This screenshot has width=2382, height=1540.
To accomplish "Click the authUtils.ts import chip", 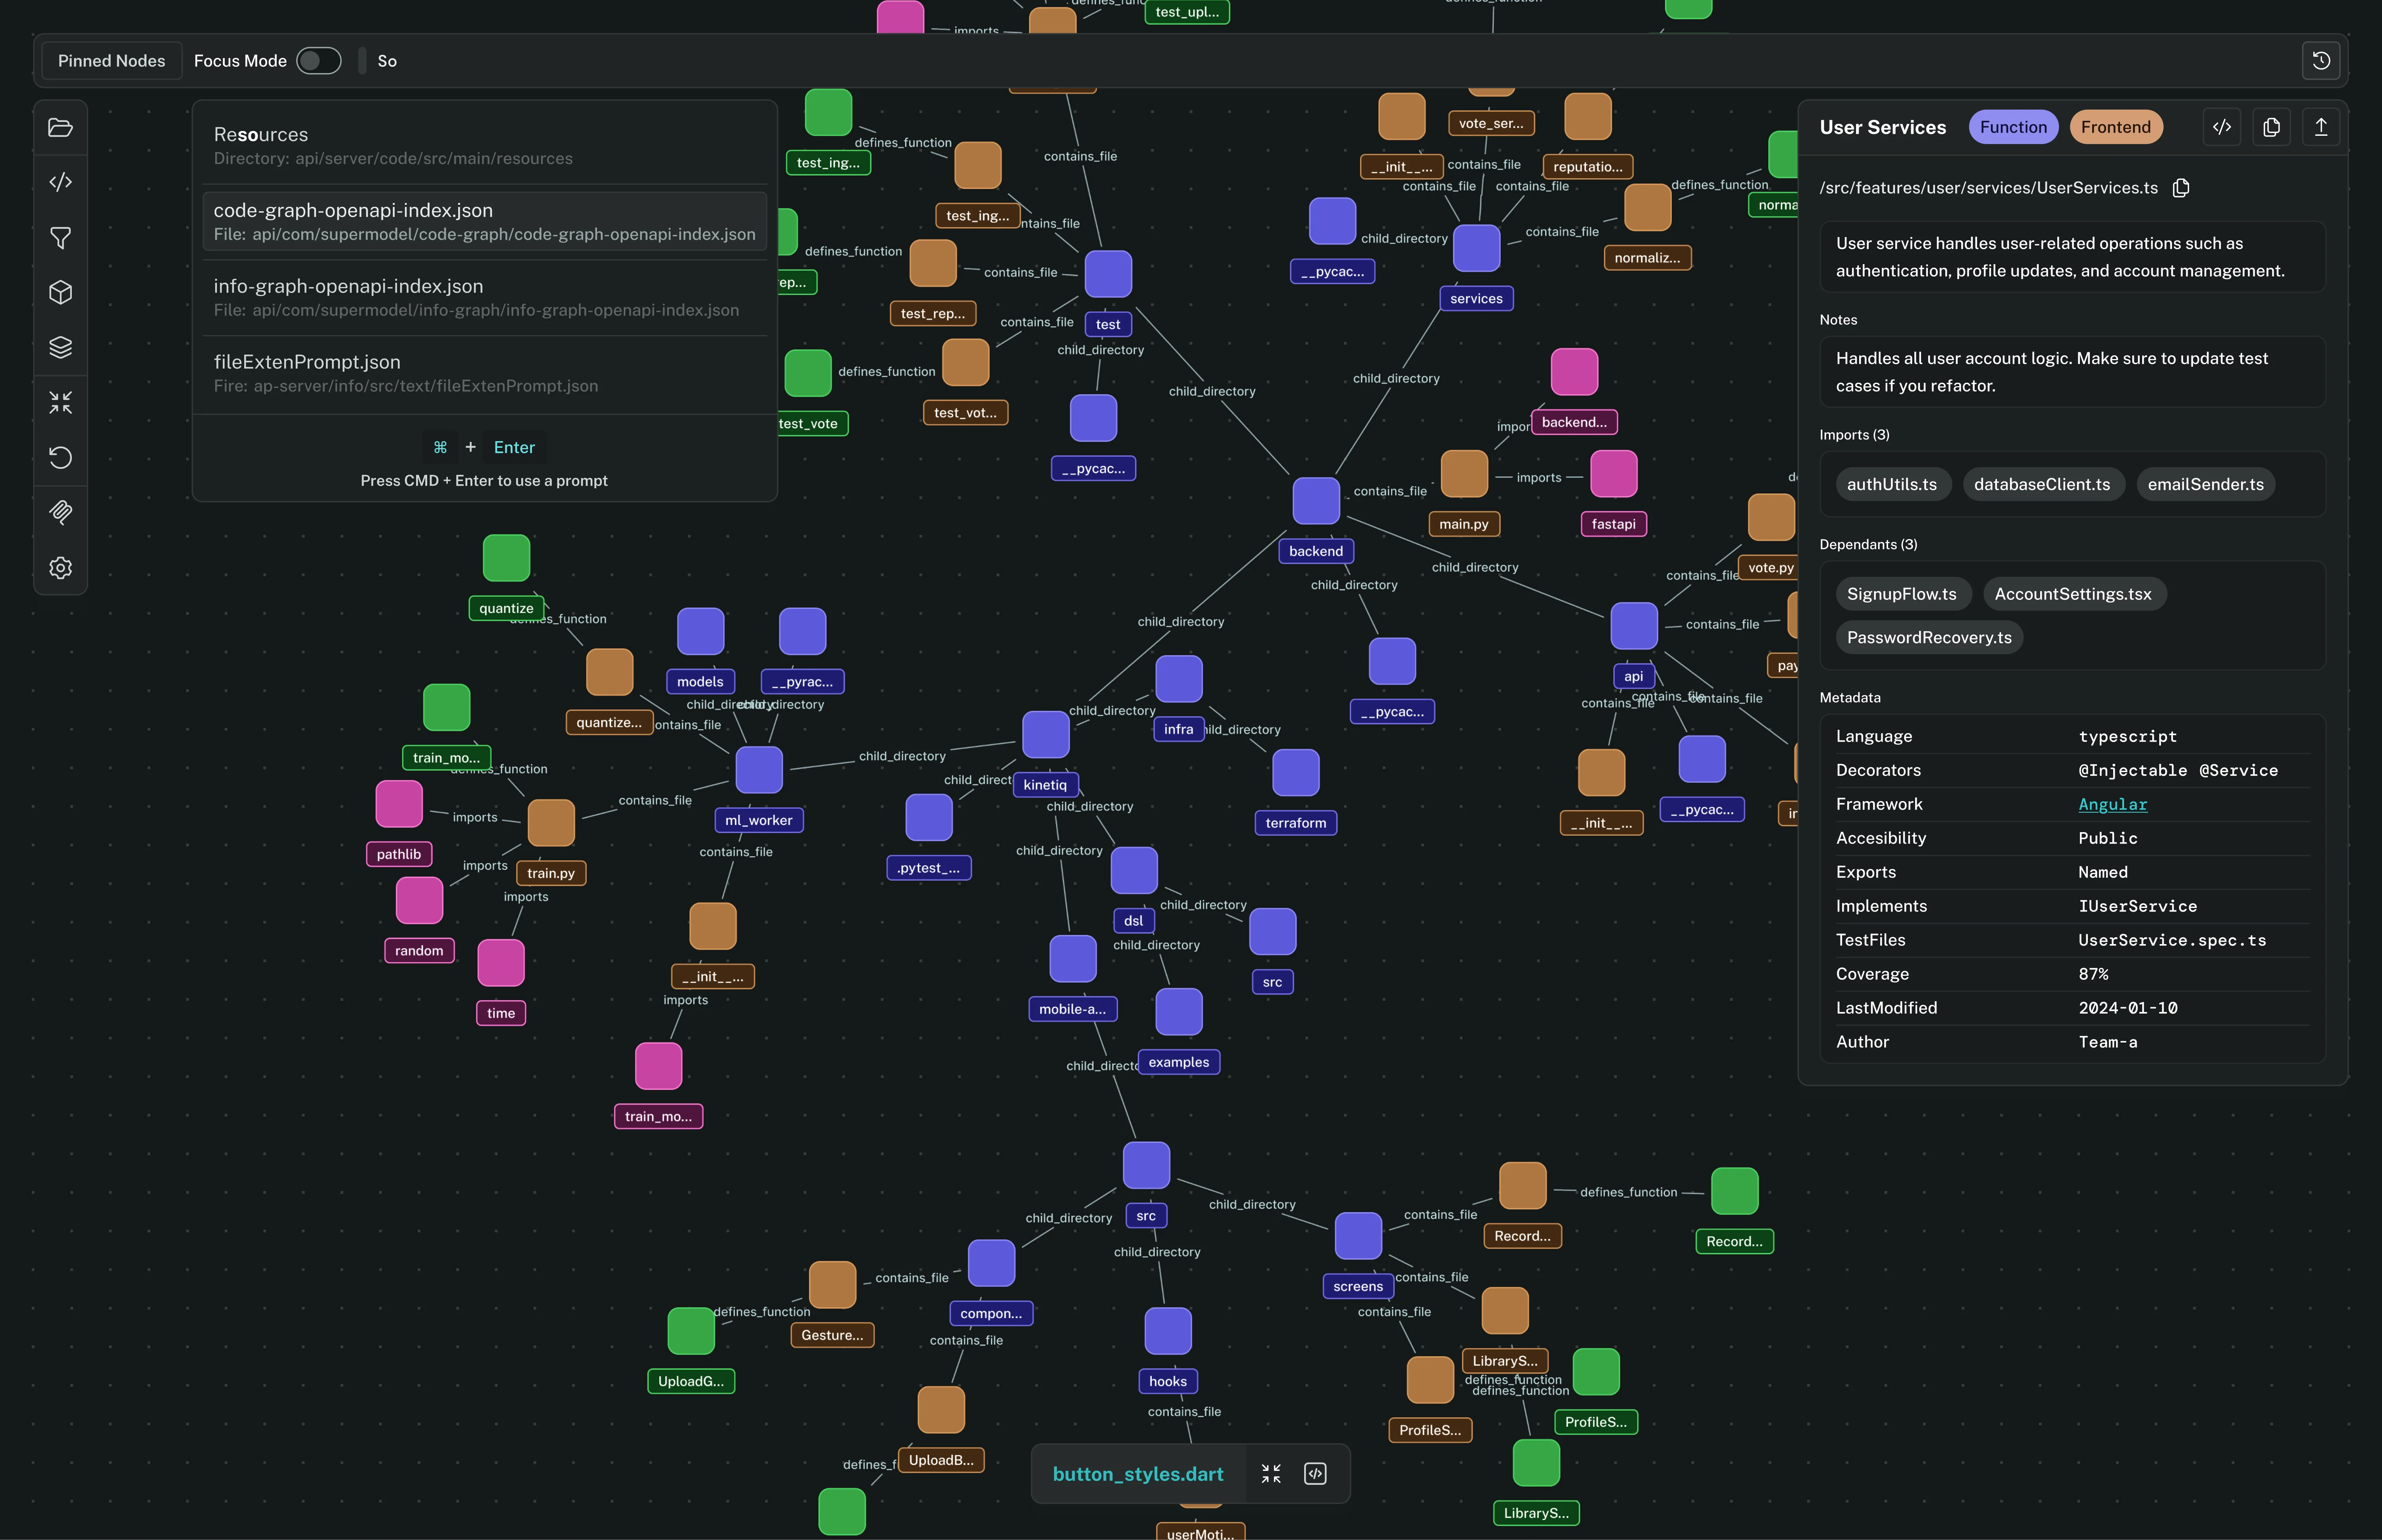I will (1892, 484).
